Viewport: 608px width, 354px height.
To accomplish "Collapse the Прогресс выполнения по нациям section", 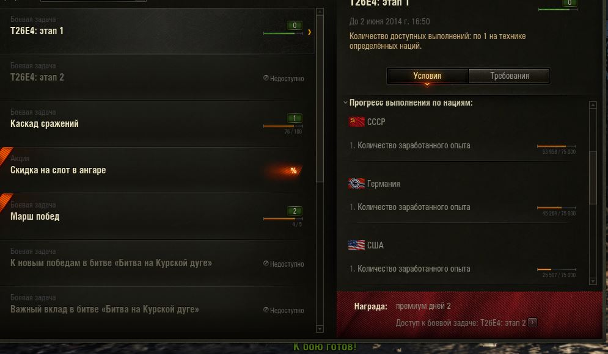I will (345, 103).
